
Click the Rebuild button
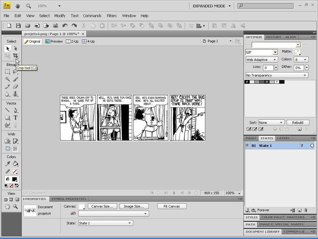coord(298,123)
